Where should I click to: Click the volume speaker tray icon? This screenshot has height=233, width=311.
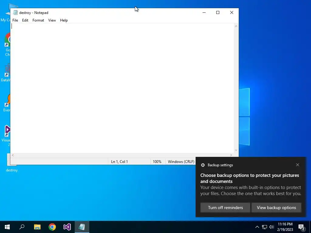(272, 227)
